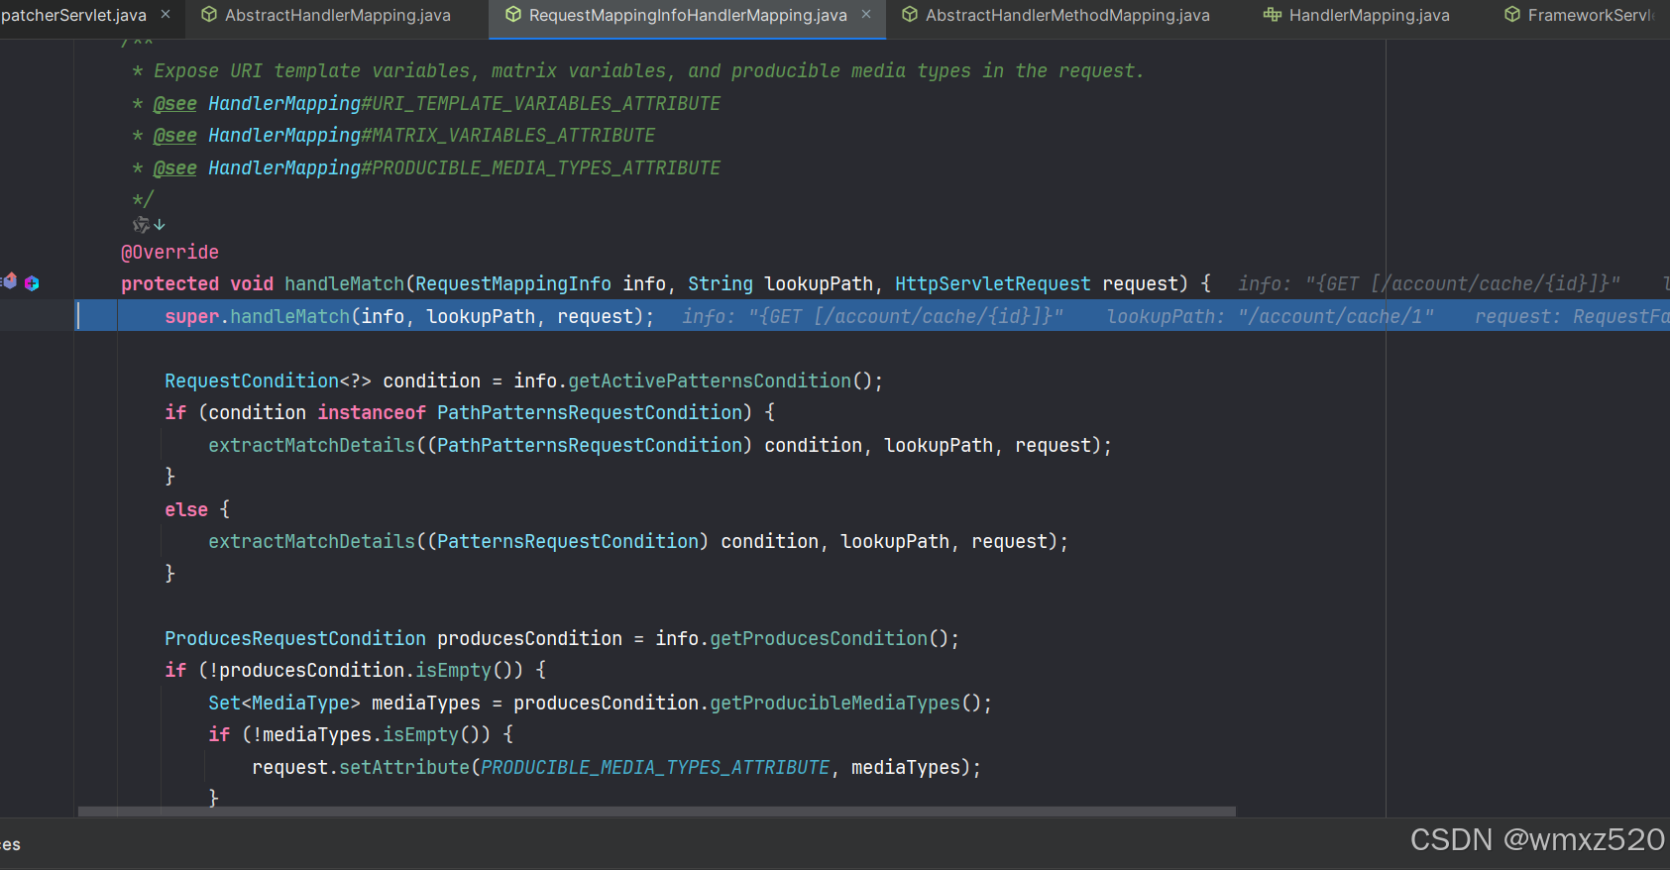
Task: Click the inline request: RequestFa debug hint
Action: 1572,316
